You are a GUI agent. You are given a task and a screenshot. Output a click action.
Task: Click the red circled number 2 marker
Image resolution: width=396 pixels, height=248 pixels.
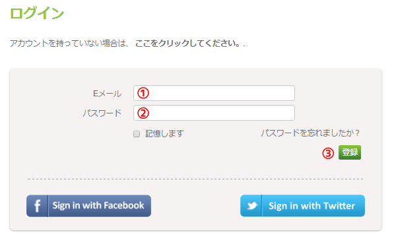pos(143,113)
